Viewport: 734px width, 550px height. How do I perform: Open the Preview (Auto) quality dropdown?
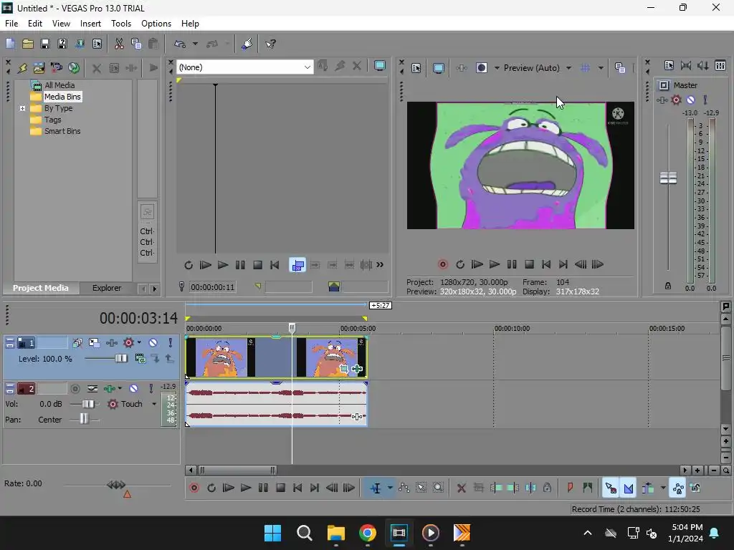point(568,68)
